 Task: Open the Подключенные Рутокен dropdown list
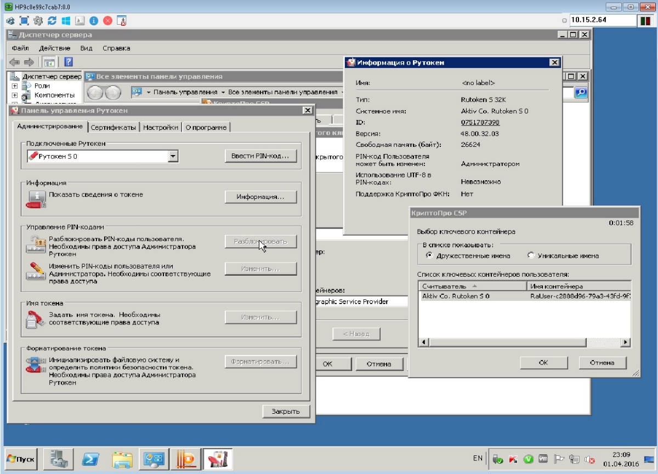[x=173, y=157]
